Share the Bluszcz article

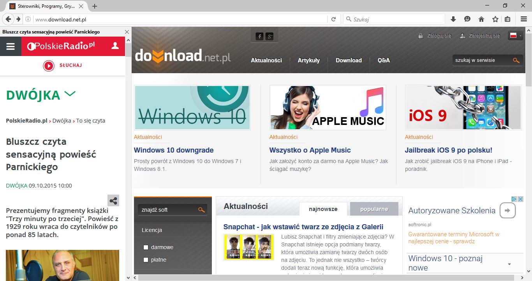pos(113,201)
